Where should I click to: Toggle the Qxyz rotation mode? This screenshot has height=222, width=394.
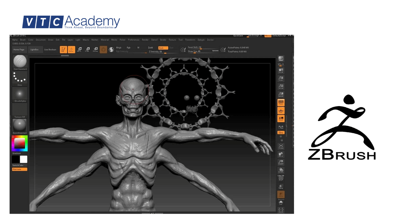point(281,133)
